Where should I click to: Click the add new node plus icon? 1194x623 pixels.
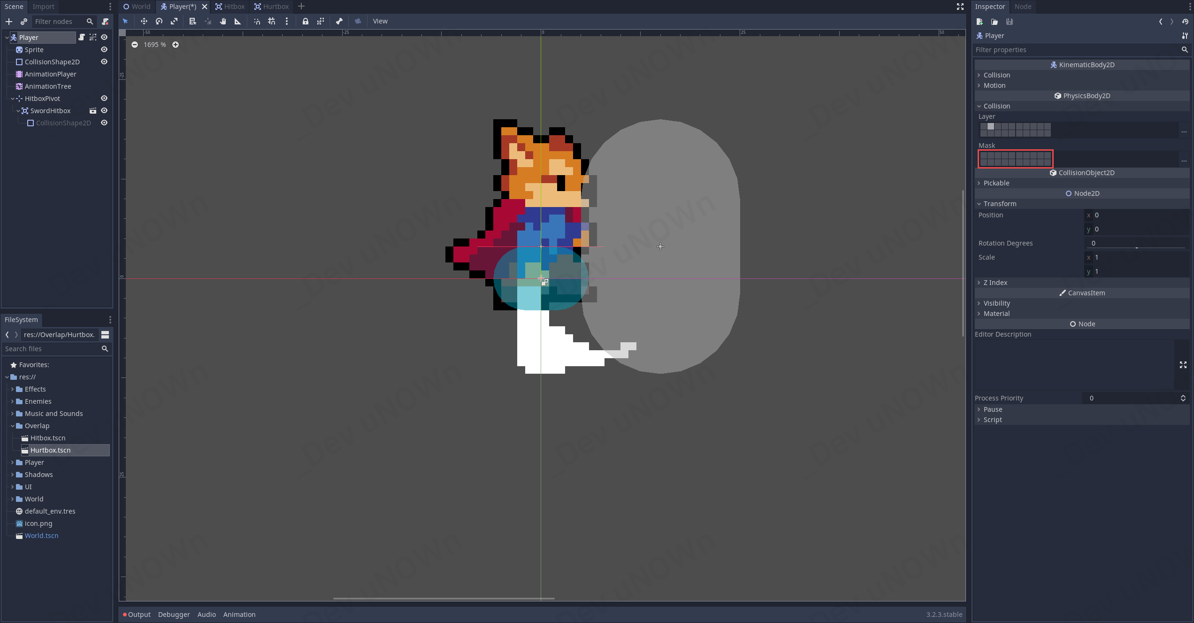coord(9,22)
